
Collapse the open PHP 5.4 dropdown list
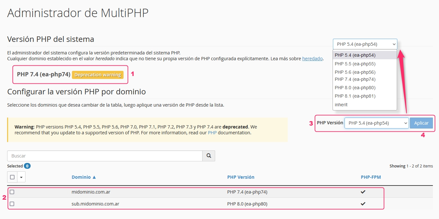click(365, 44)
